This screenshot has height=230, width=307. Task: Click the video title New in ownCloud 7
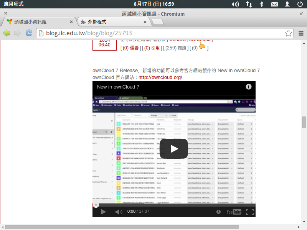(118, 87)
